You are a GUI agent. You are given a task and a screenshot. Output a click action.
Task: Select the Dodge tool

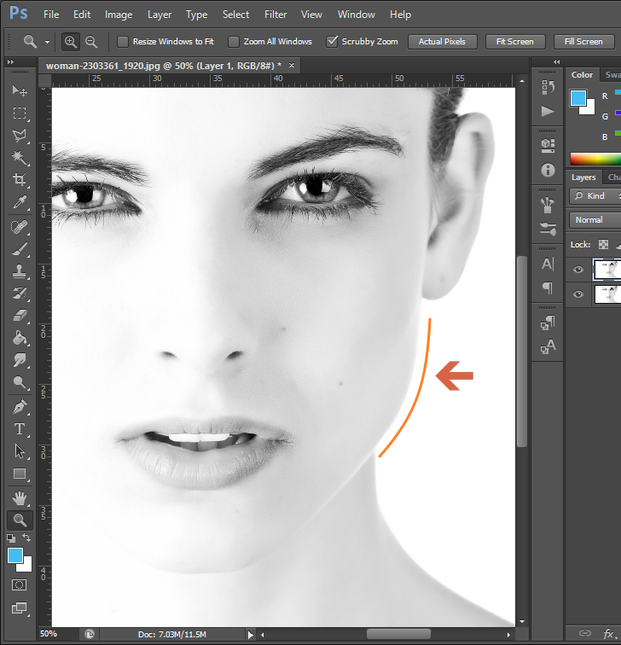pos(20,382)
